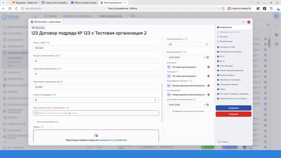Clear the date 07.05.2026
Viewport: 281px width, 158px height.
[x=205, y=57]
